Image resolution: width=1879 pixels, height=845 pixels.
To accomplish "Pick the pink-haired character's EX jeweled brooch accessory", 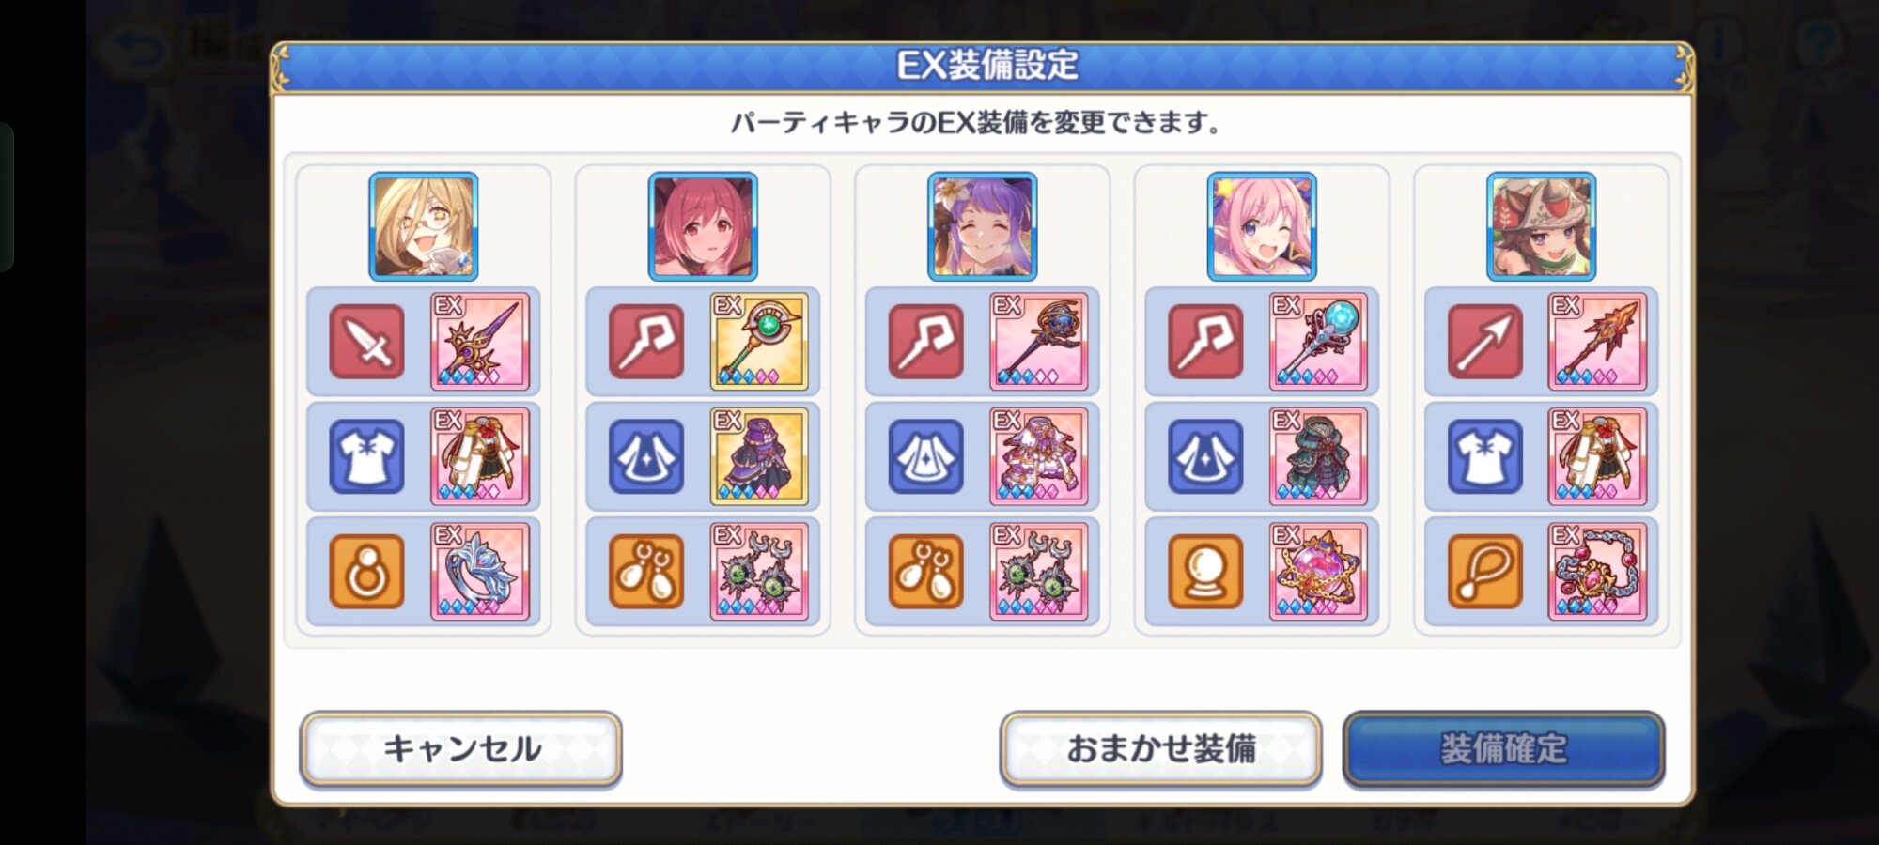I will coord(1317,572).
